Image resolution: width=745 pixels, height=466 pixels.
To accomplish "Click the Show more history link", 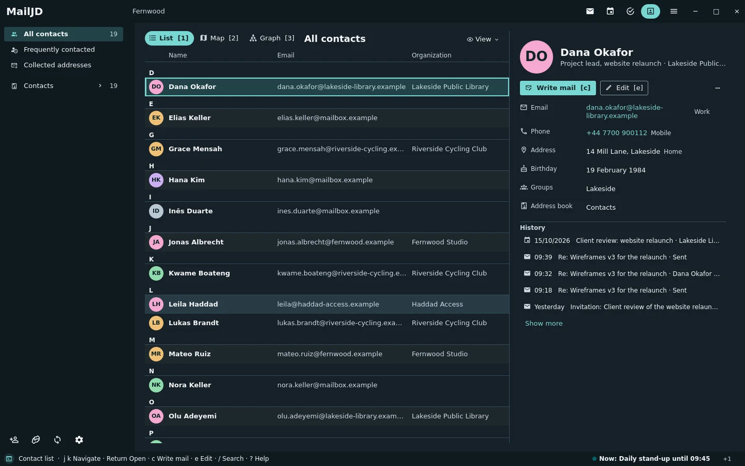I will [x=544, y=324].
